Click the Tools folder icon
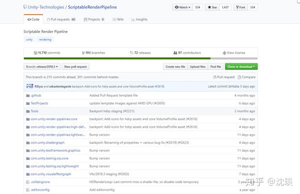 coord(28,111)
